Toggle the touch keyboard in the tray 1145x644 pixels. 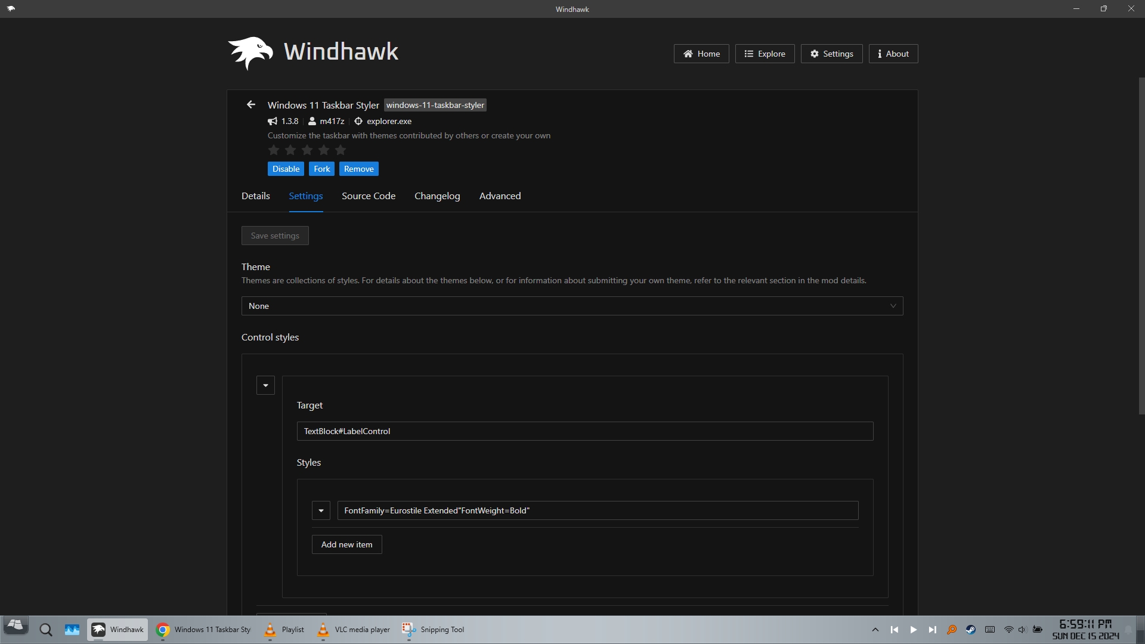tap(990, 630)
